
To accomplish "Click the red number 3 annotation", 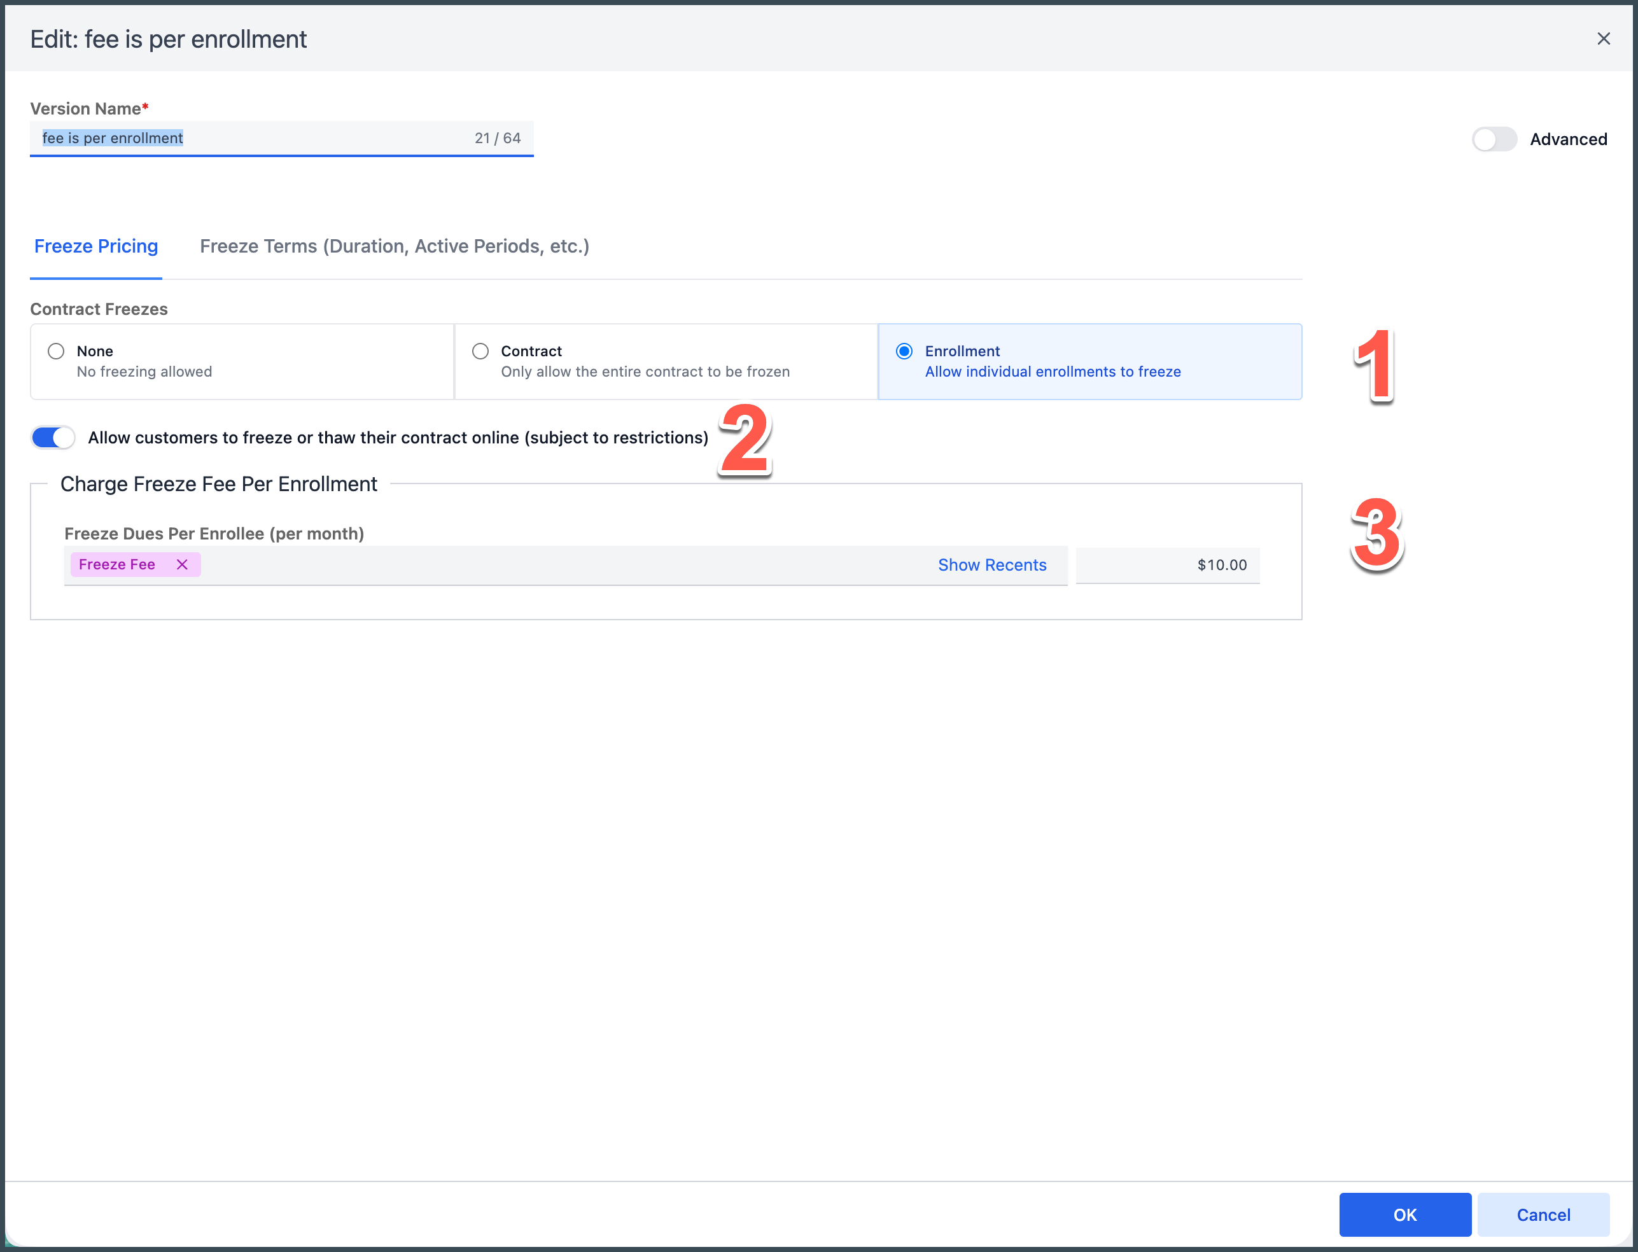I will (x=1376, y=534).
